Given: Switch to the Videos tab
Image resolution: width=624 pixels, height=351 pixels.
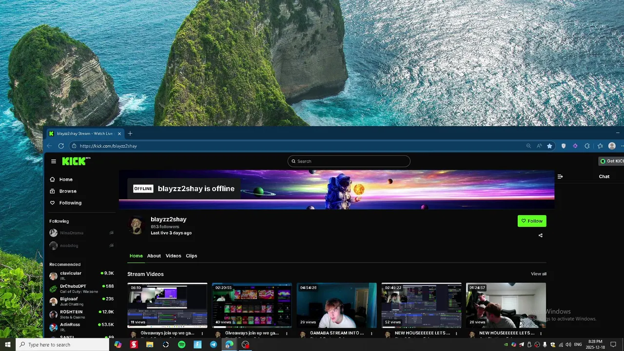Looking at the screenshot, I should [173, 256].
